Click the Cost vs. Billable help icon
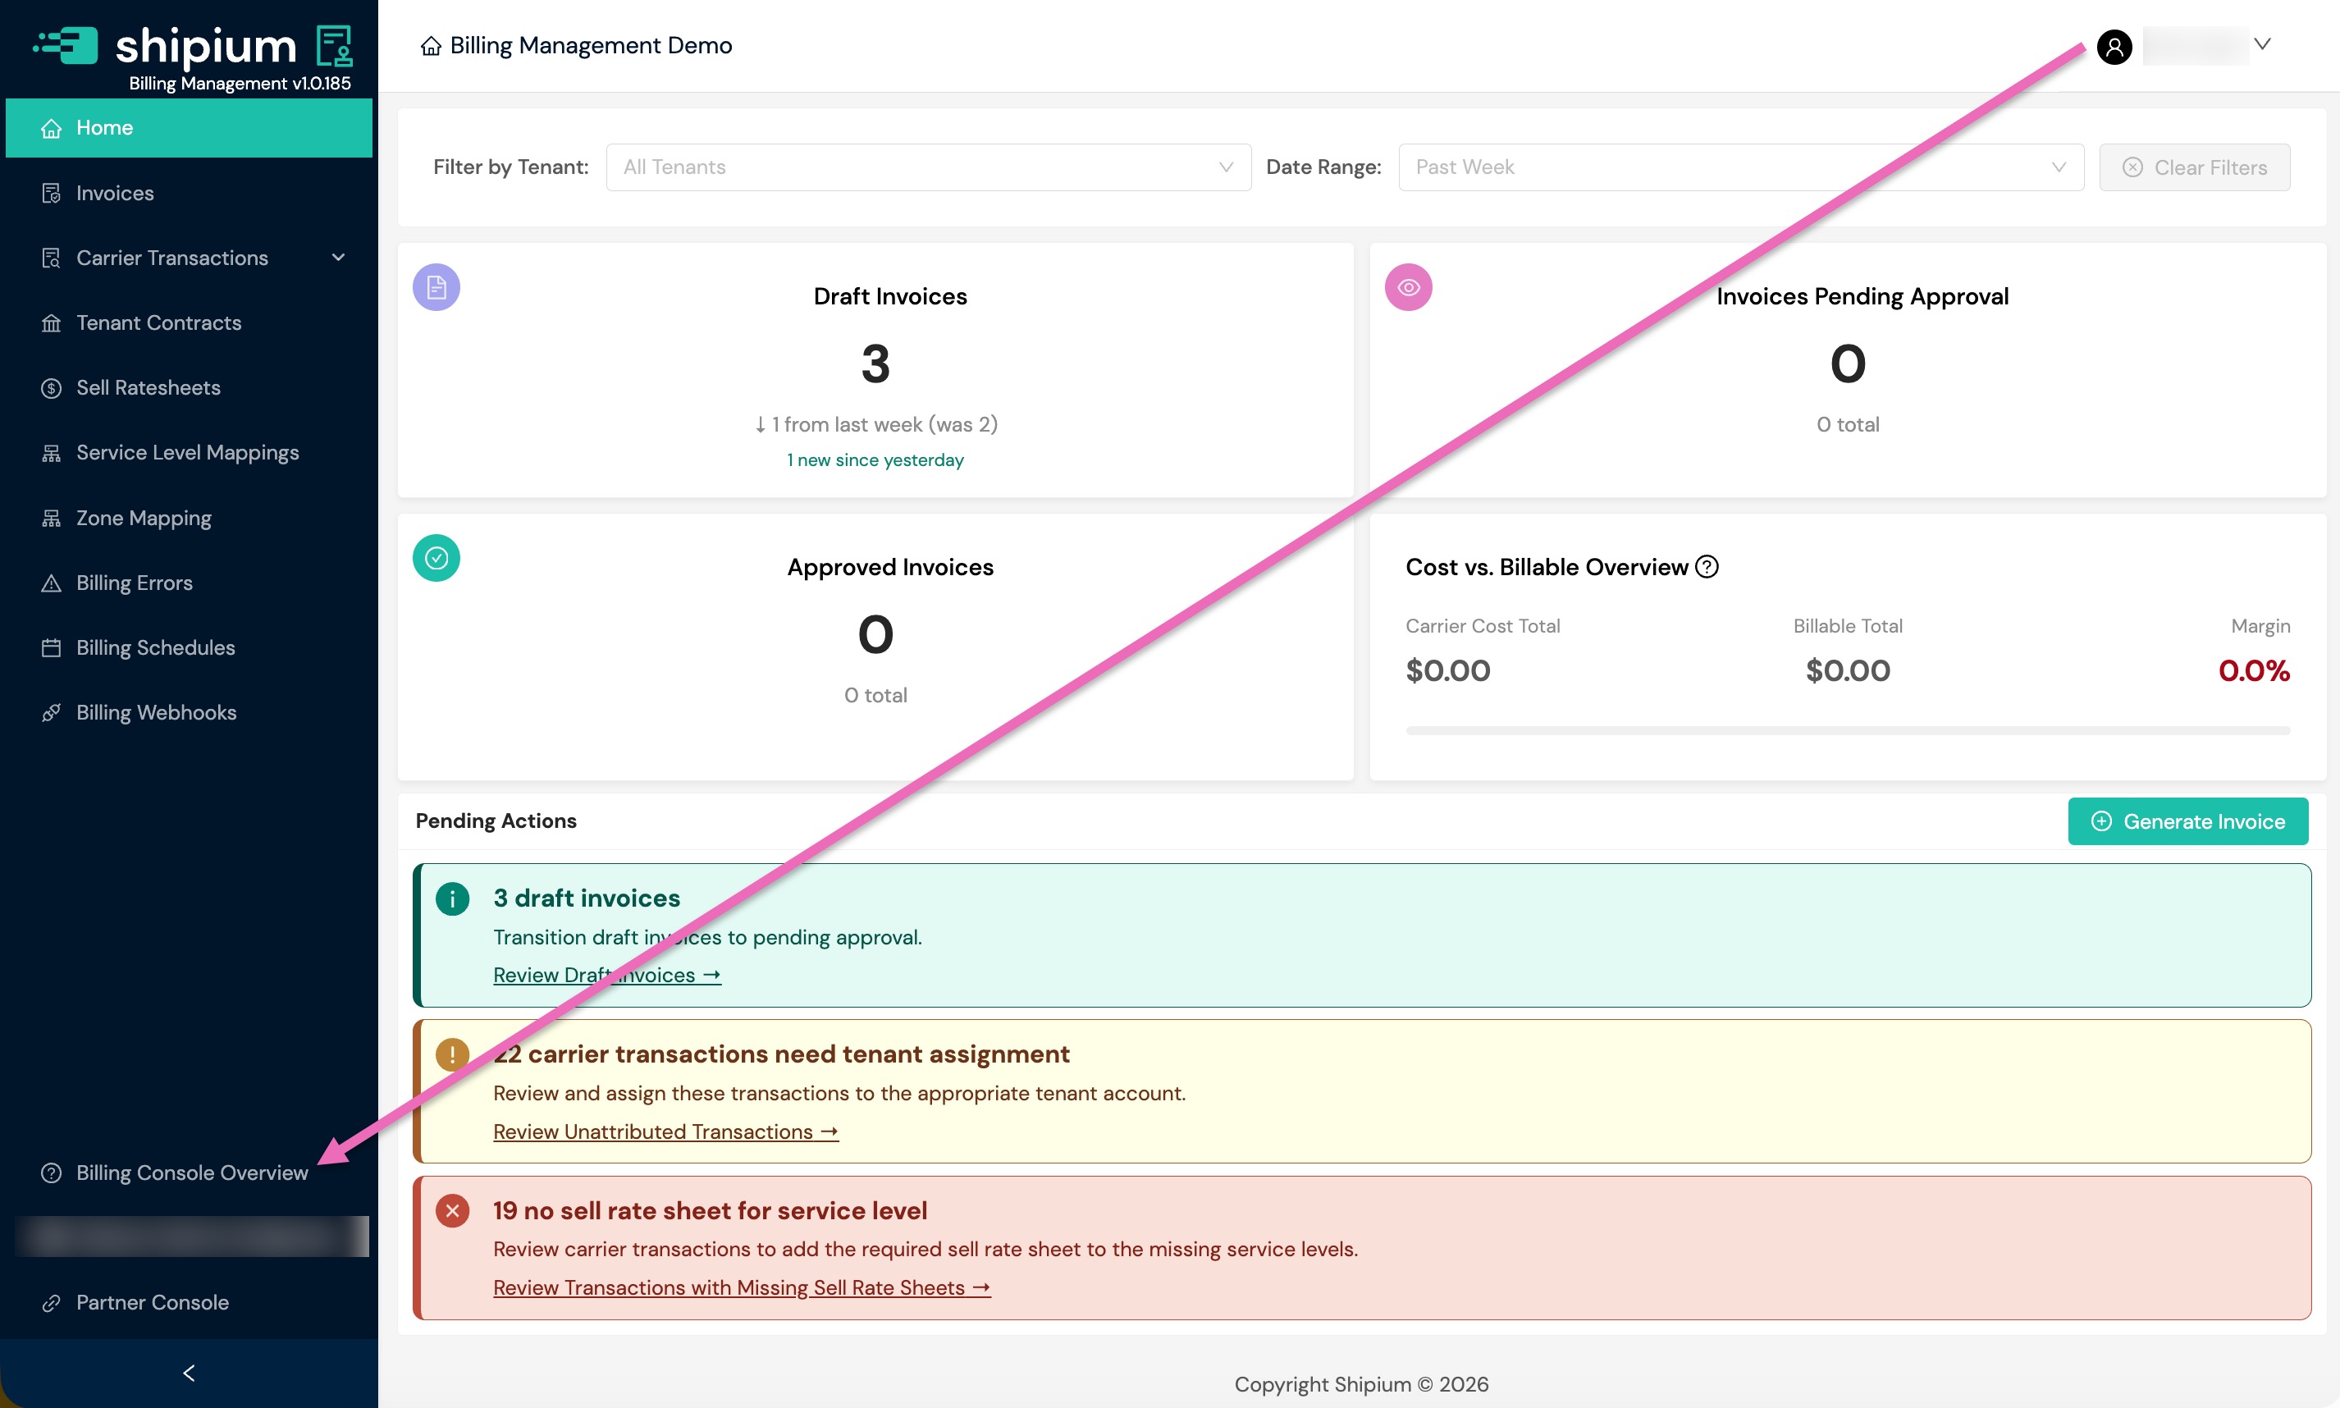2340x1408 pixels. coord(1707,566)
